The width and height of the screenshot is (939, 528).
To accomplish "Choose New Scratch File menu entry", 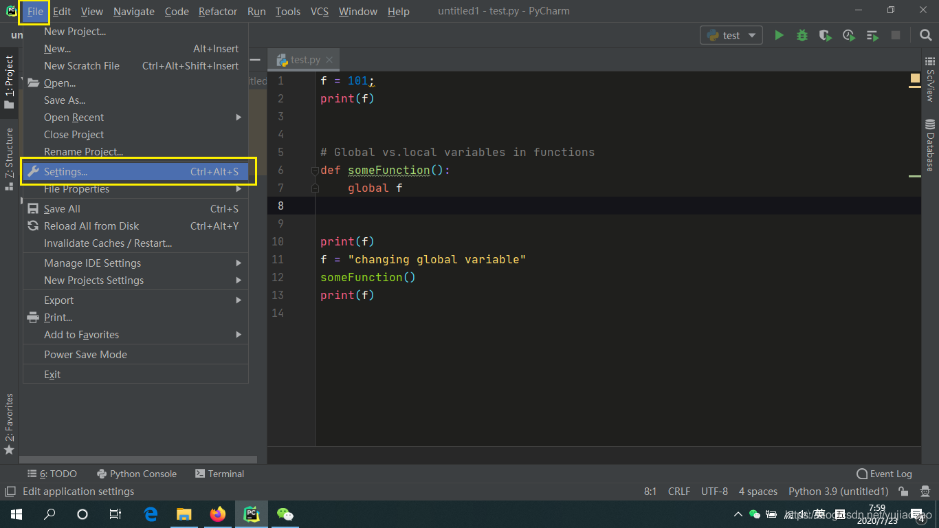I will pyautogui.click(x=136, y=66).
